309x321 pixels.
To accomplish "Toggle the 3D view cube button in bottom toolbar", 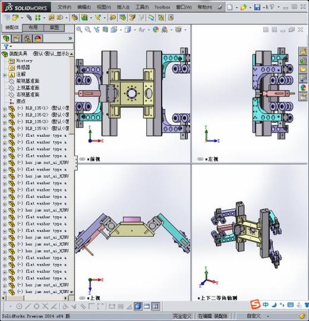I will (138, 306).
